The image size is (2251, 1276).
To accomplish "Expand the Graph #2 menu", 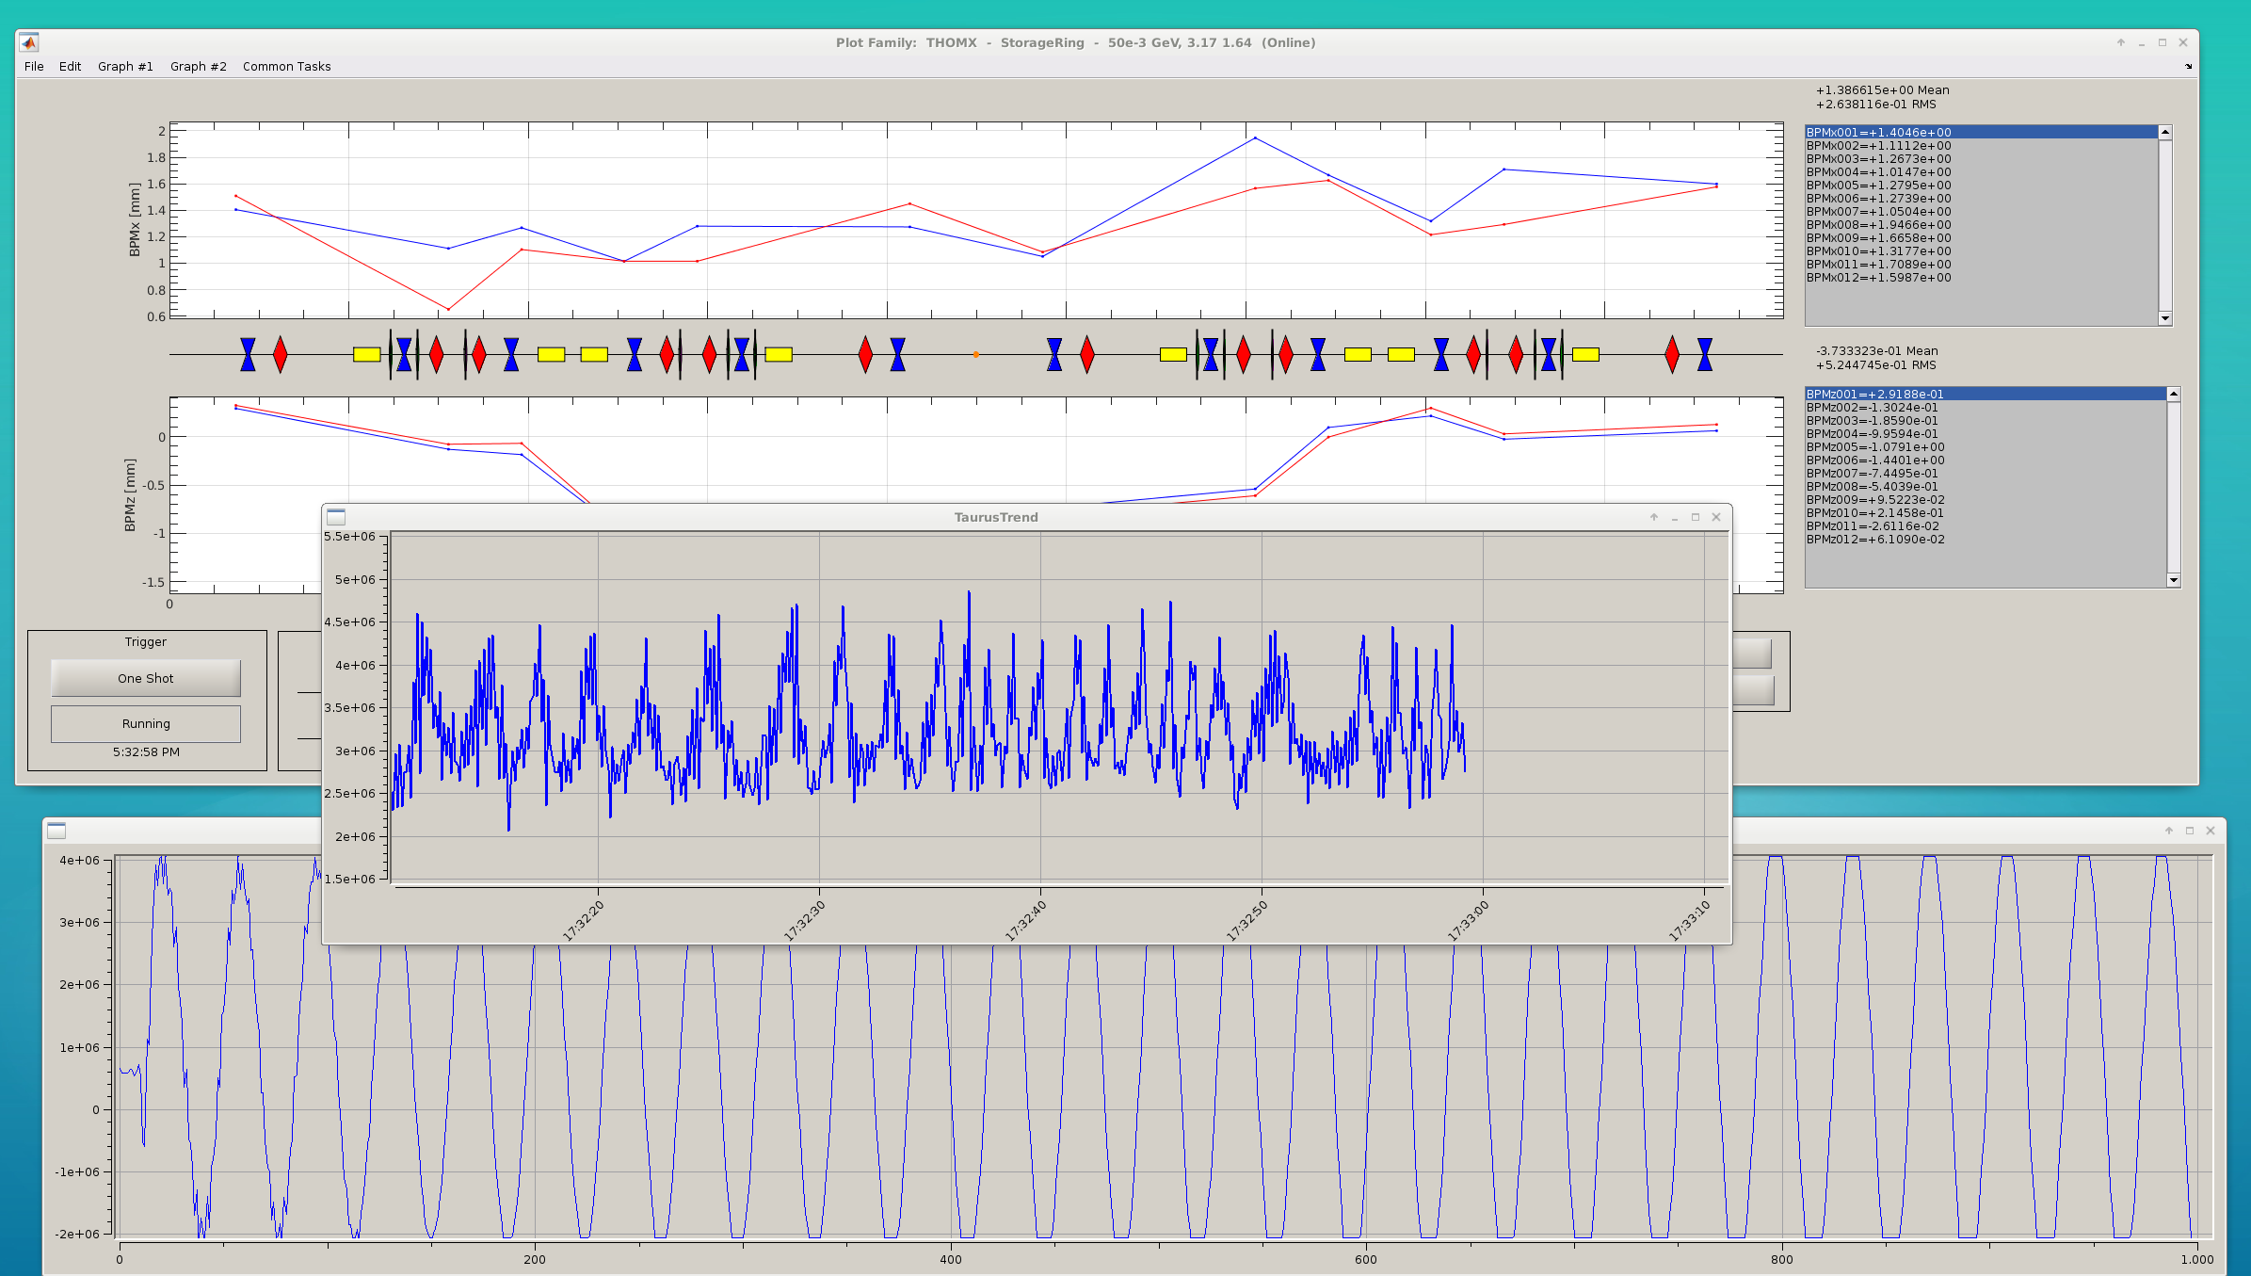I will (x=198, y=67).
